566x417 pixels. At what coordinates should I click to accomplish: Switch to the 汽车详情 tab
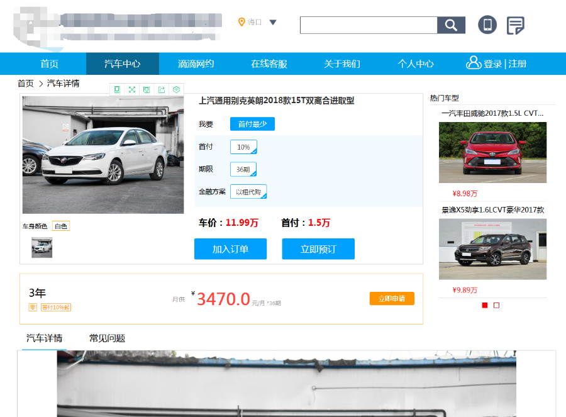(x=45, y=338)
